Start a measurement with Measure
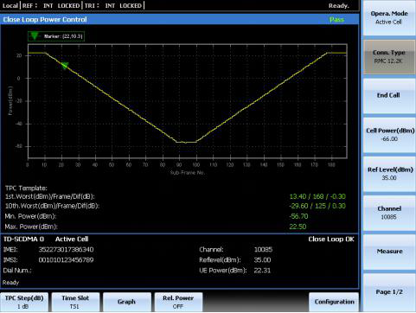 [x=389, y=252]
